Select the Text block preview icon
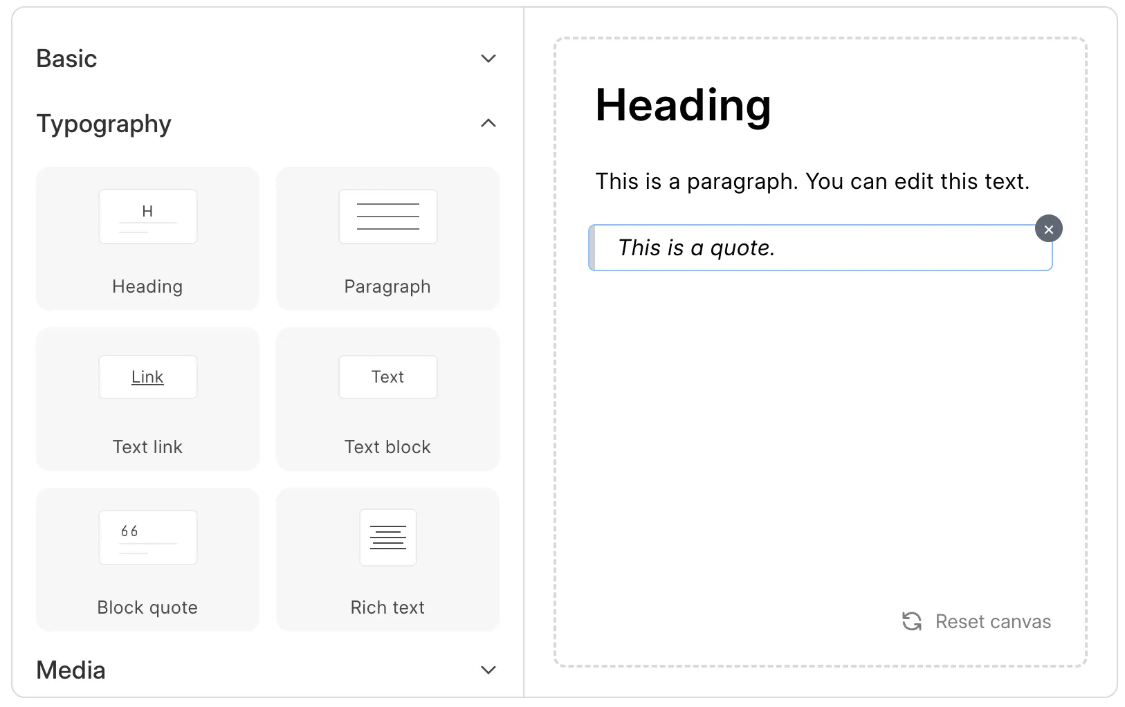 (387, 377)
